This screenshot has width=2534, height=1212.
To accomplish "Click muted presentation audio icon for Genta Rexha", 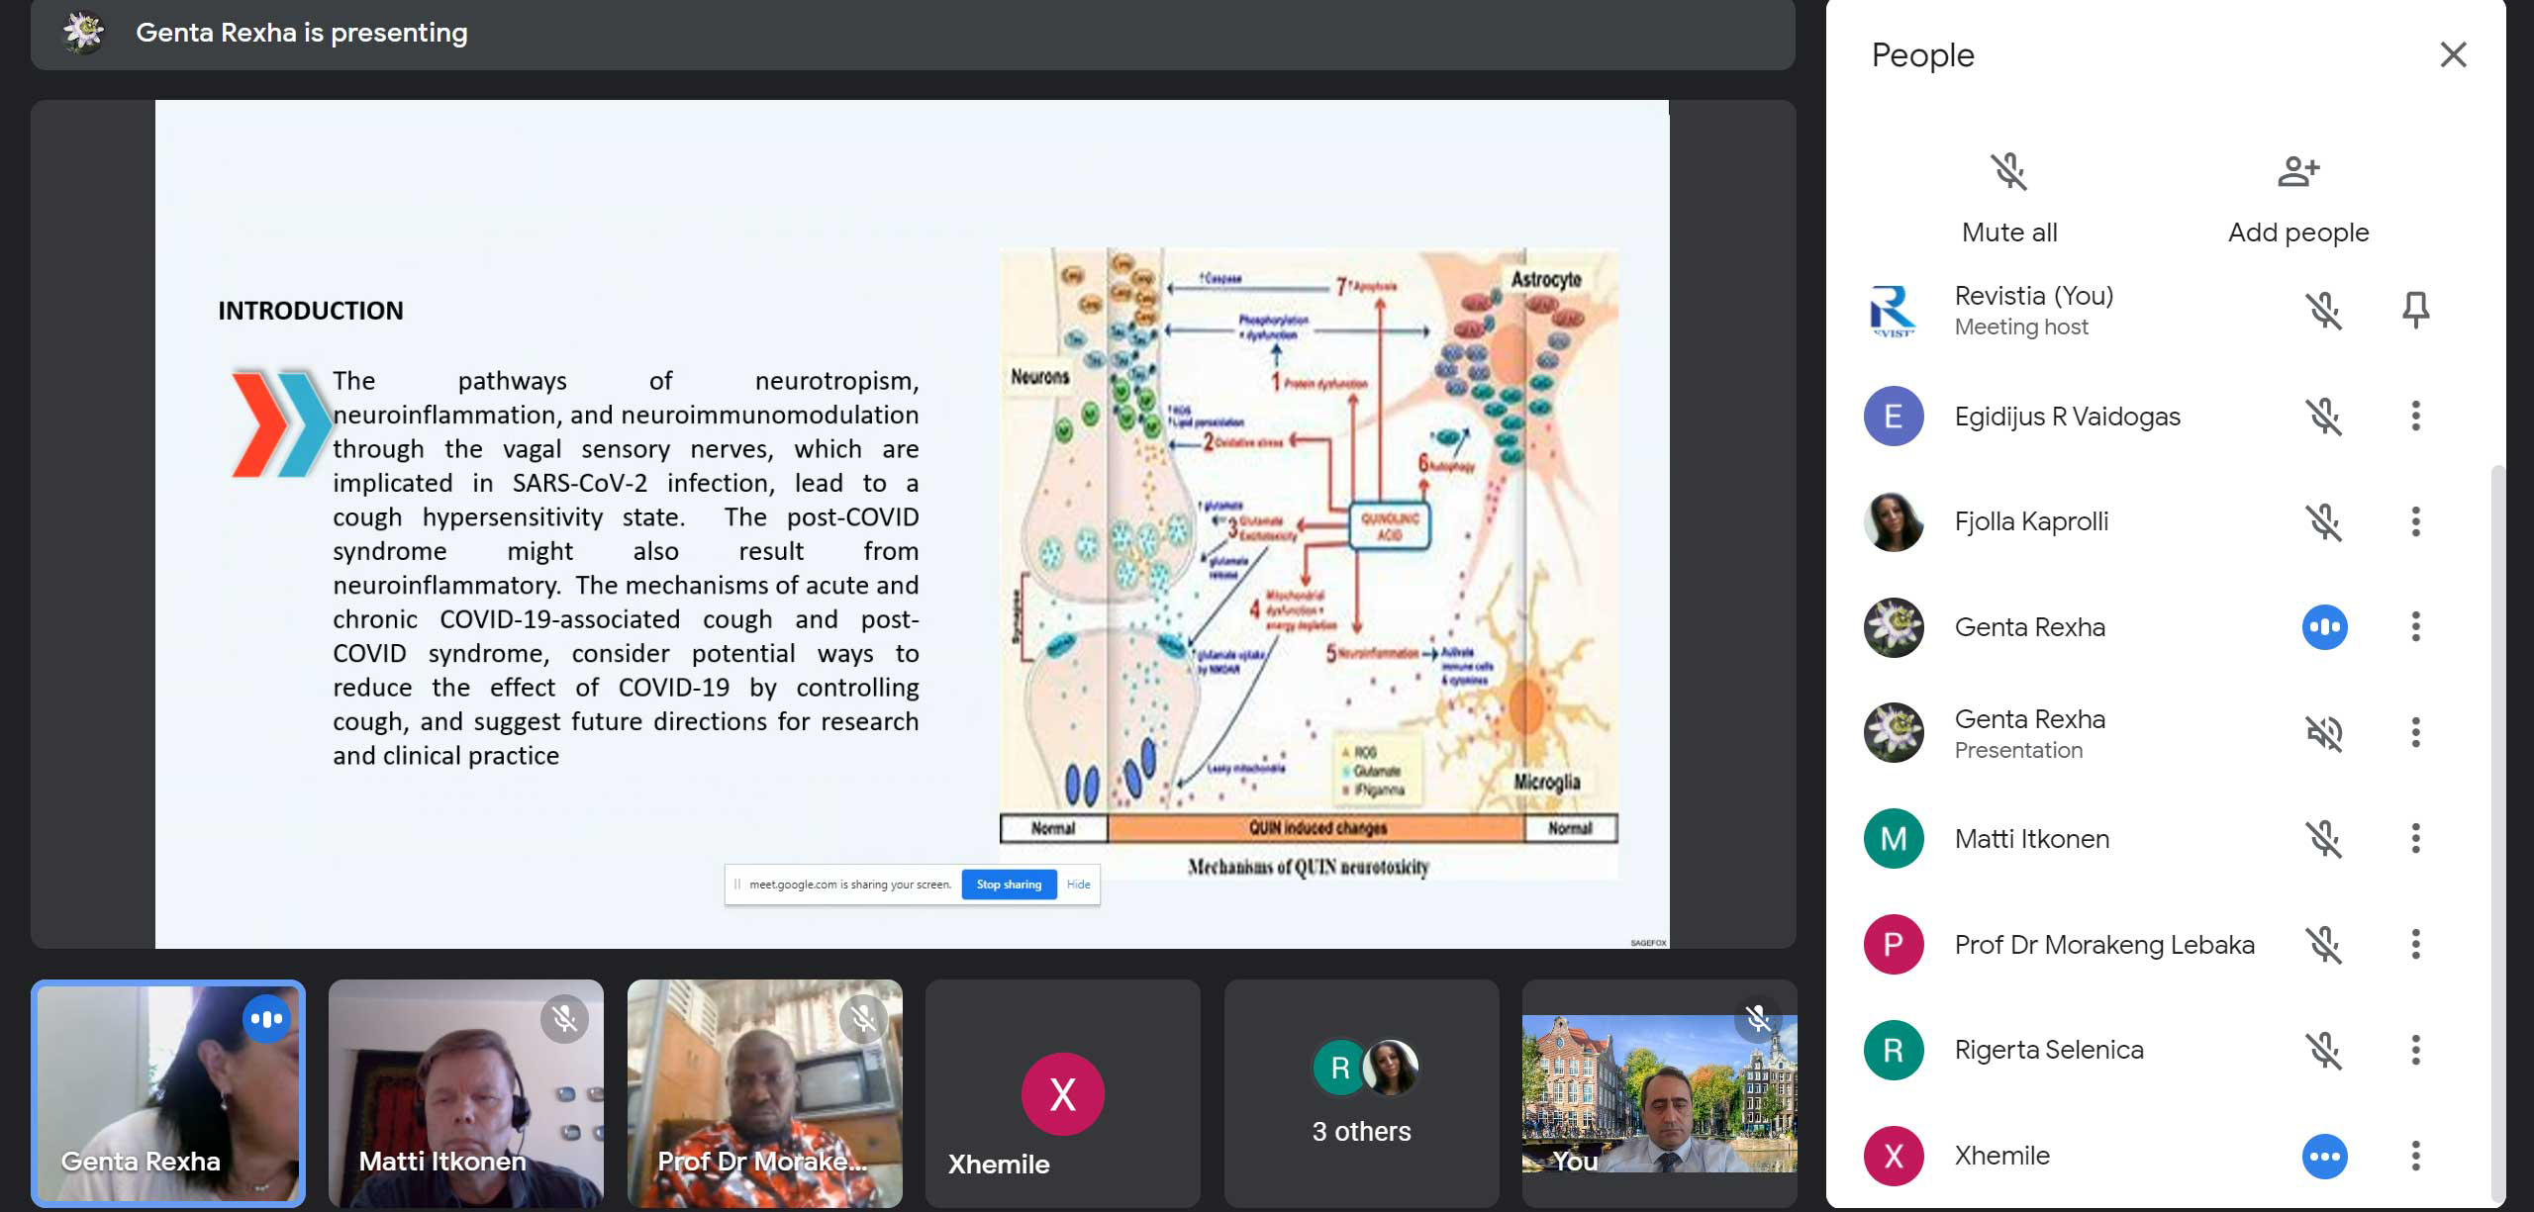I will 2324,733.
